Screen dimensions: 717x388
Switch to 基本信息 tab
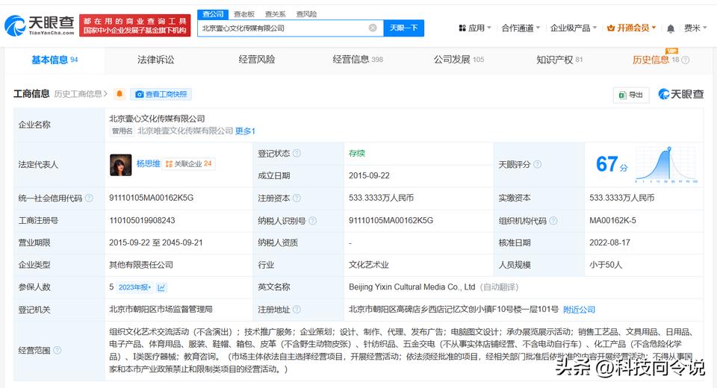[55, 60]
